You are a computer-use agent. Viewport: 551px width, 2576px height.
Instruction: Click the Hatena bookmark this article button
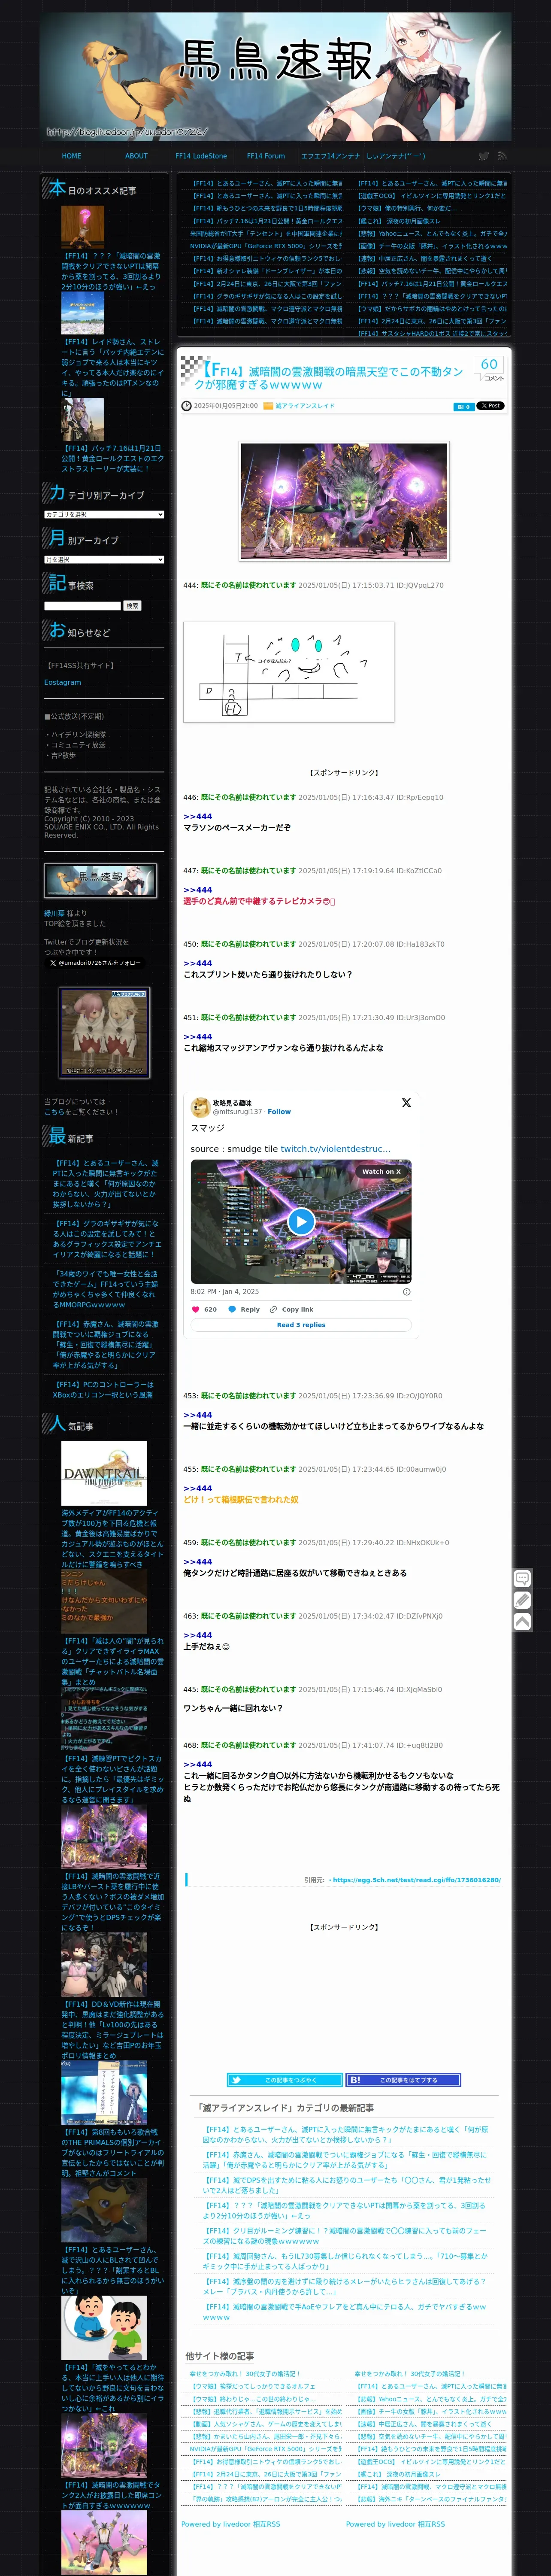403,2080
